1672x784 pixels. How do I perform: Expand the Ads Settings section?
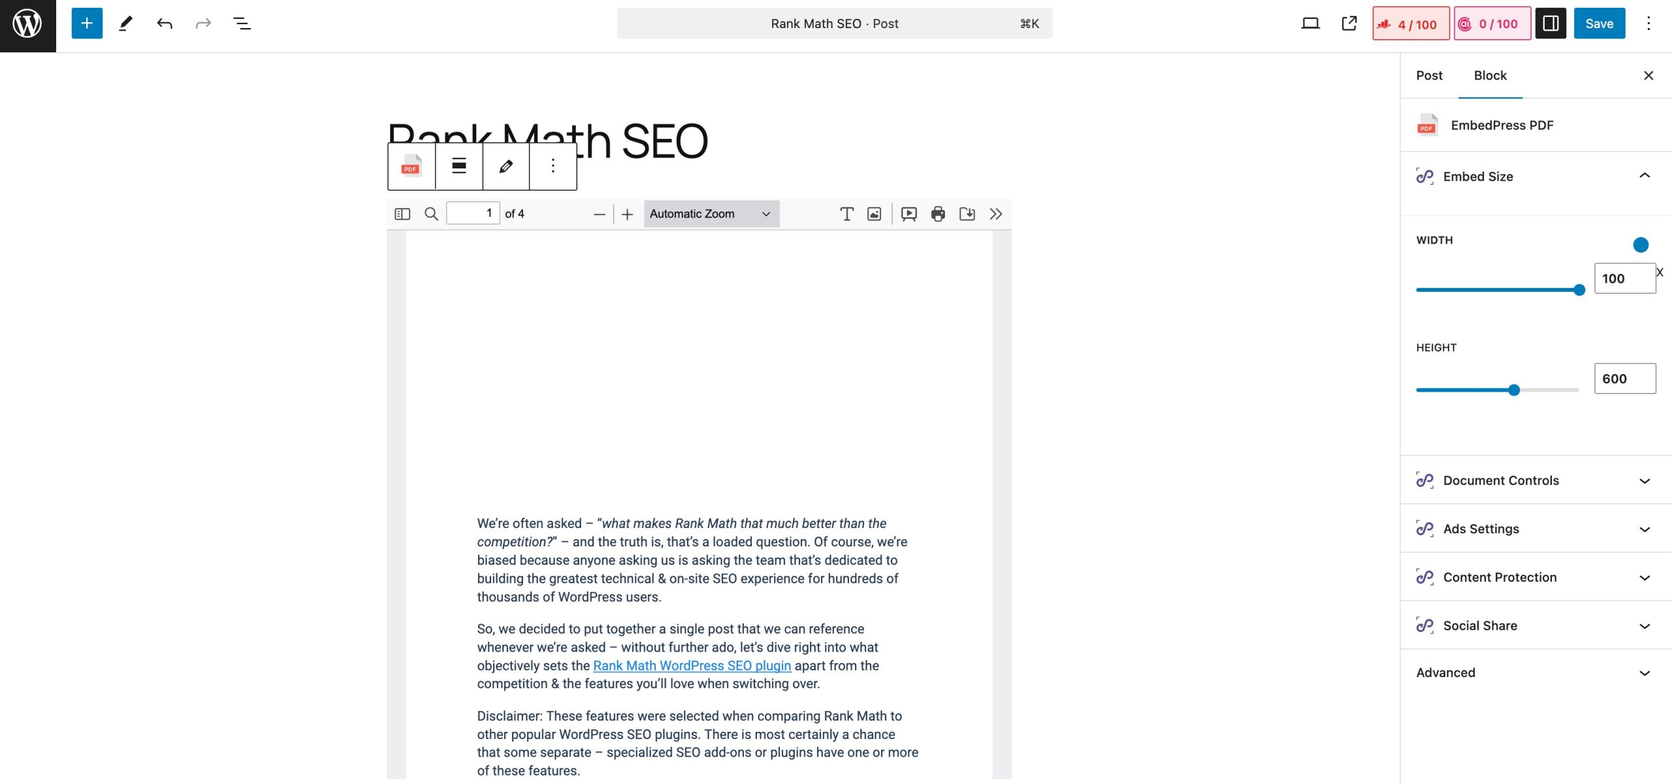click(x=1532, y=528)
